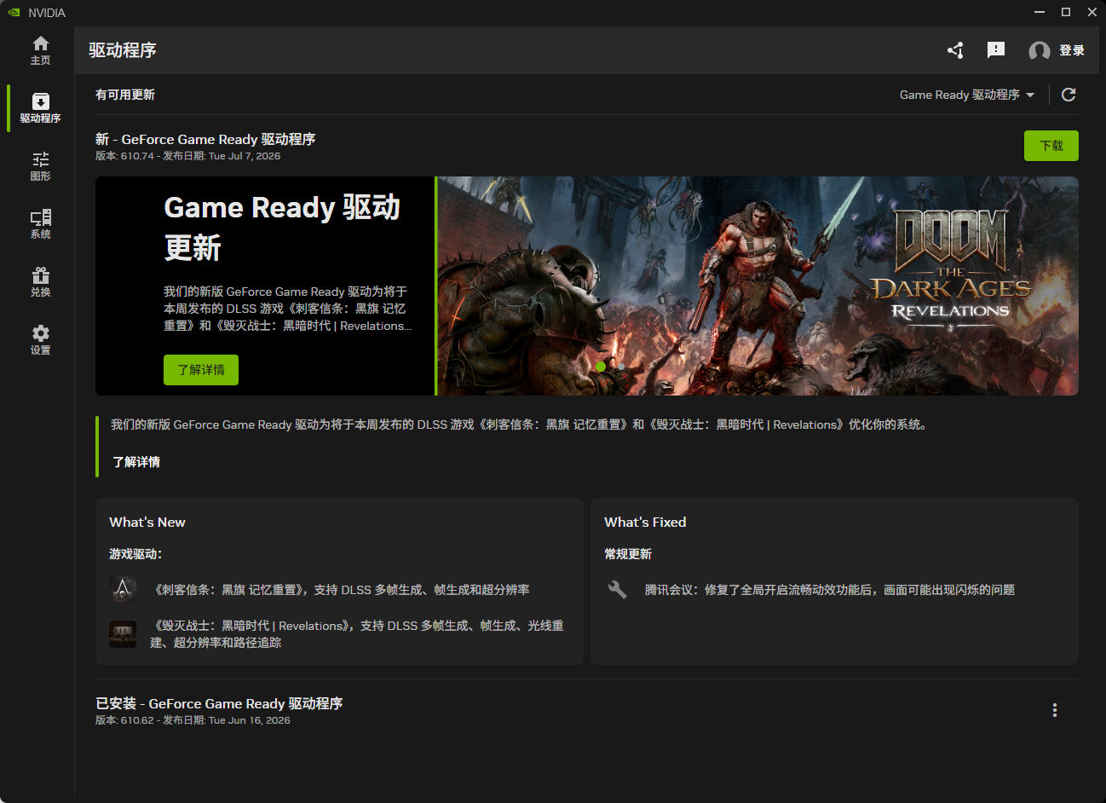Go to the 主页 home section
This screenshot has height=803, width=1106.
pos(40,50)
